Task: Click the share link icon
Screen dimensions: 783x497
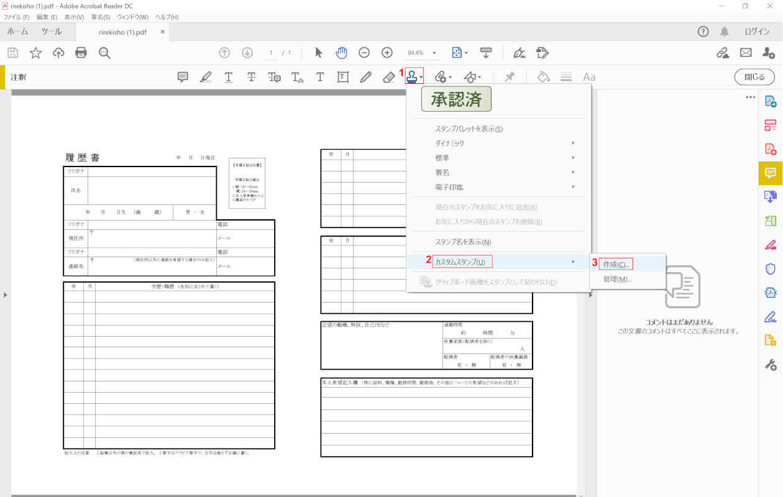Action: tap(723, 53)
